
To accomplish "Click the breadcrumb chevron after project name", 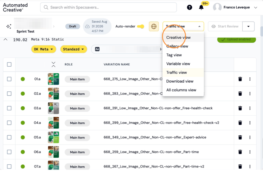I will tap(54, 26).
